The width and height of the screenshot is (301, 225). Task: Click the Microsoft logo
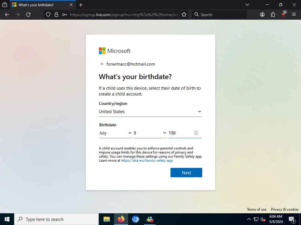click(115, 51)
